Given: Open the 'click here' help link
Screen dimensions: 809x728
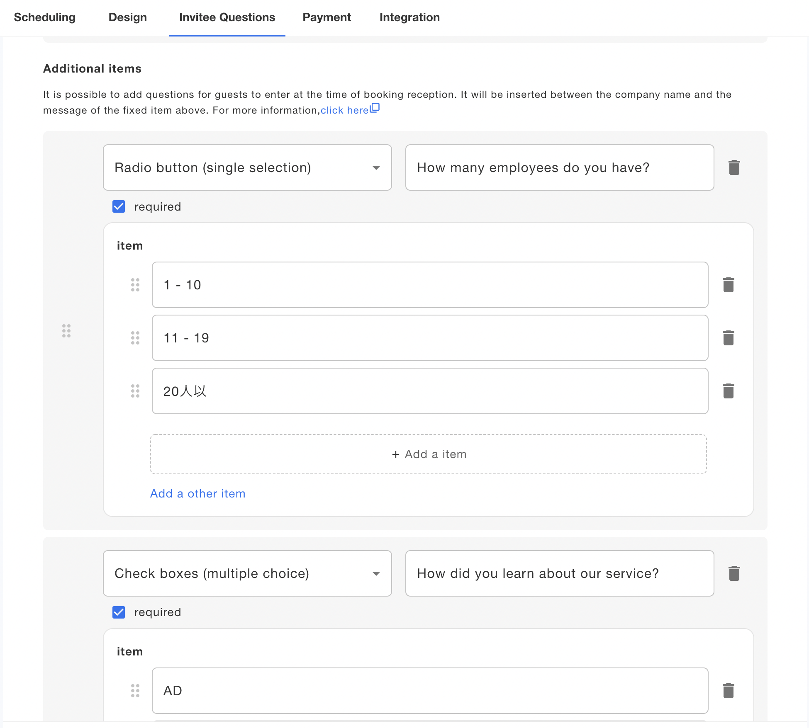Looking at the screenshot, I should pos(345,110).
